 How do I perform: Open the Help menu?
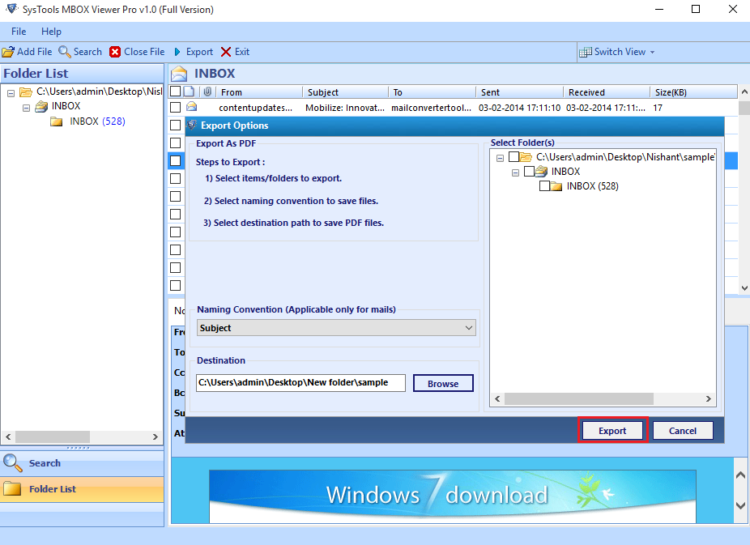[x=51, y=32]
